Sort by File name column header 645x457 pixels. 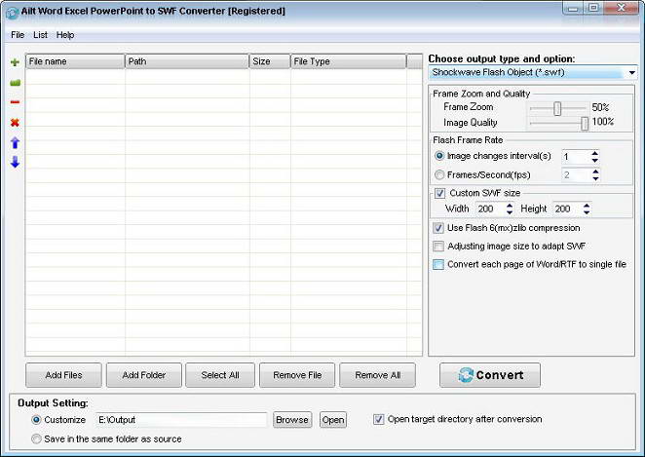click(x=75, y=61)
